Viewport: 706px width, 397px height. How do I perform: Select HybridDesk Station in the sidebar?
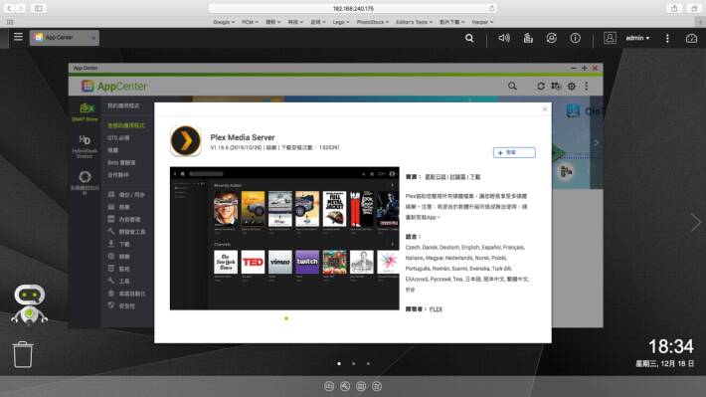(85, 146)
